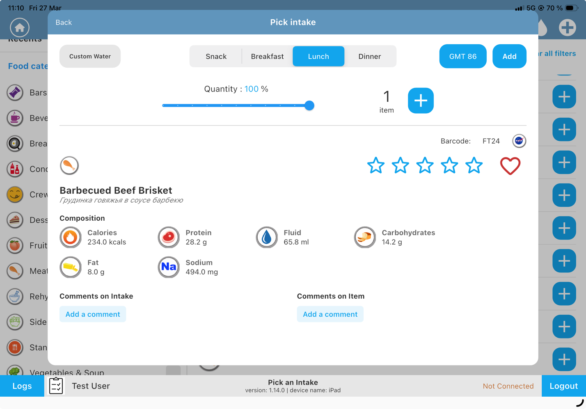Viewport: 586px width, 409px height.
Task: Tap the blue plus item quantity button
Action: (x=421, y=101)
